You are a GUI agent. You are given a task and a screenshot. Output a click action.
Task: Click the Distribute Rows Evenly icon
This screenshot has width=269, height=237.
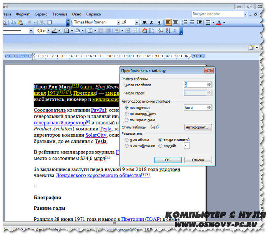point(128,31)
